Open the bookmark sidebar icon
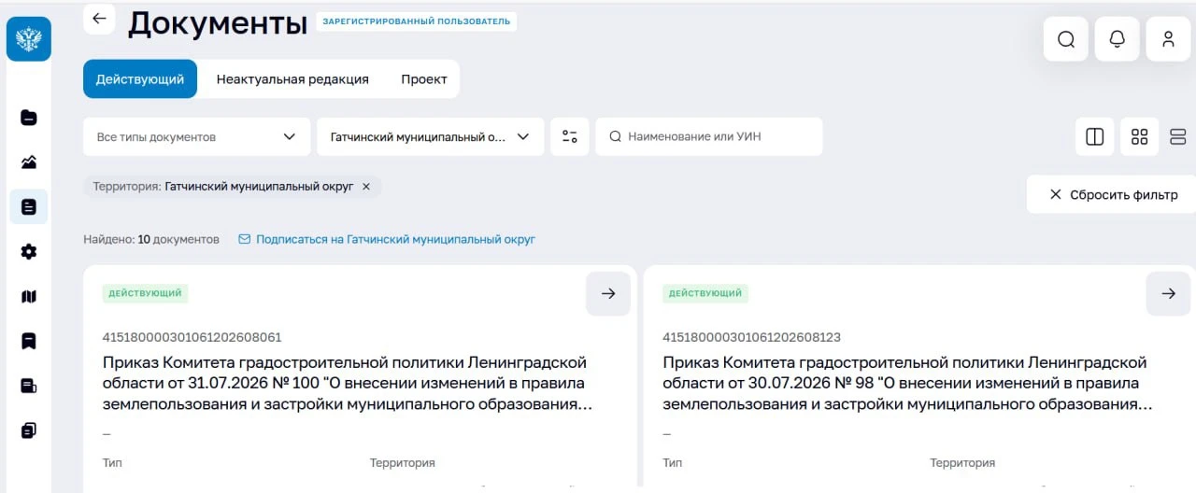Screen dimensions: 1196x493 (x=29, y=341)
